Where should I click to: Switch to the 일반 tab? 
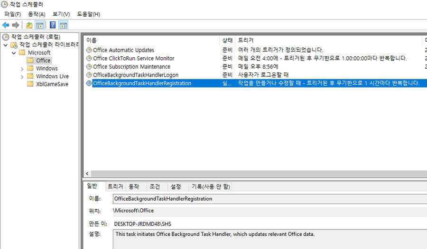pyautogui.click(x=92, y=186)
